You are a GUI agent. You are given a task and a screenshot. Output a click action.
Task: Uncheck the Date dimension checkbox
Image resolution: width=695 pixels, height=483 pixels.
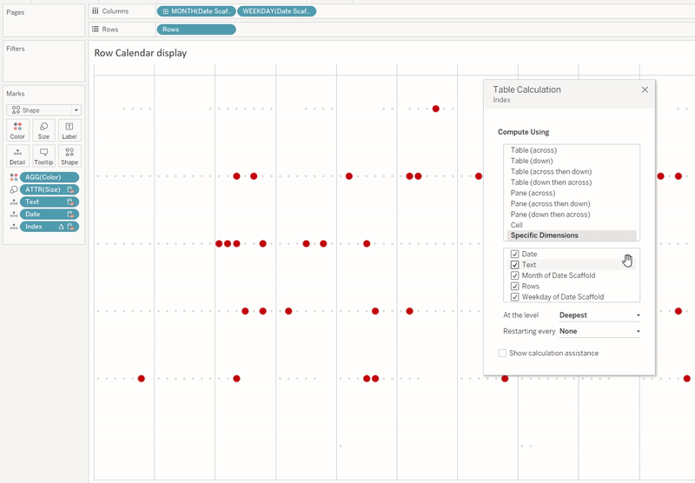coord(515,255)
